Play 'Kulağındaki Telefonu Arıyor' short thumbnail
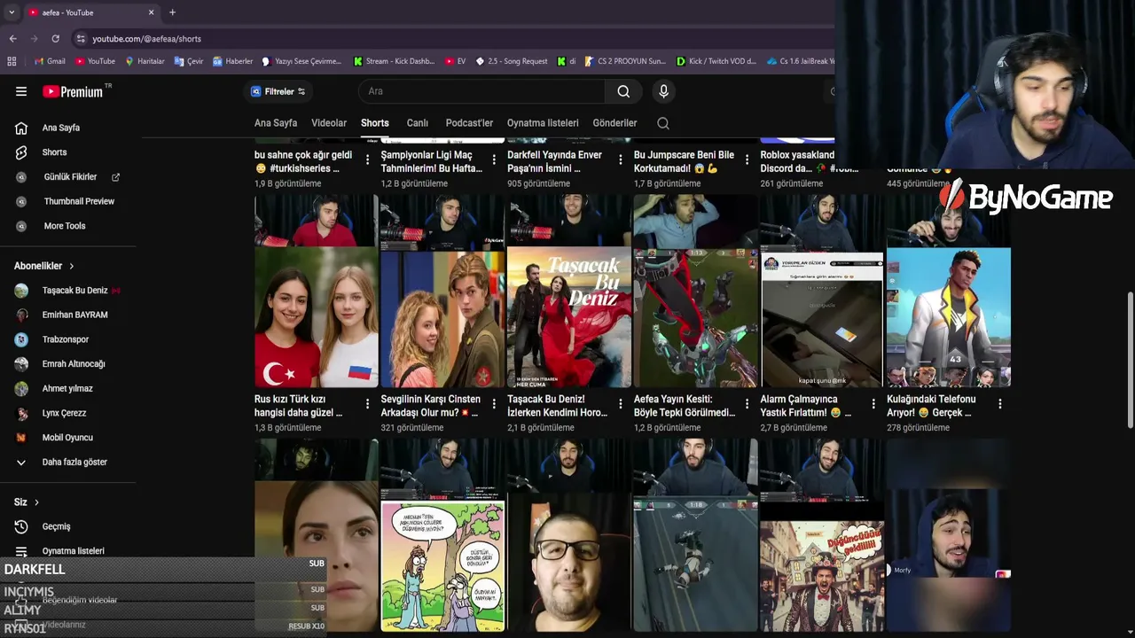Image resolution: width=1135 pixels, height=638 pixels. tap(949, 292)
